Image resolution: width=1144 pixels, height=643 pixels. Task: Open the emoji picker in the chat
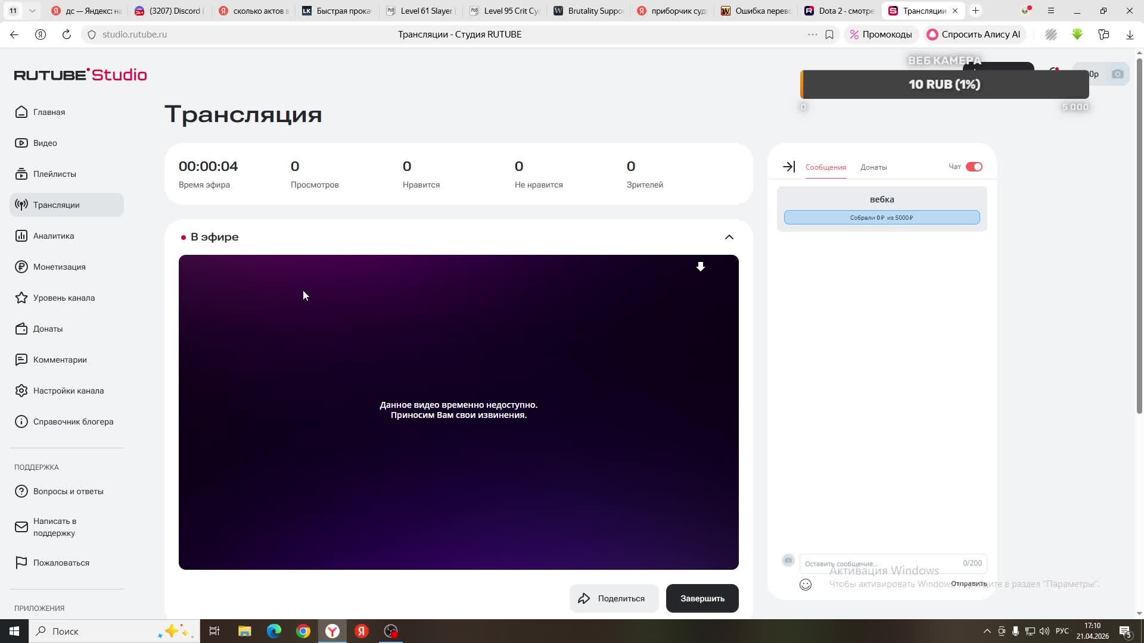tap(806, 585)
